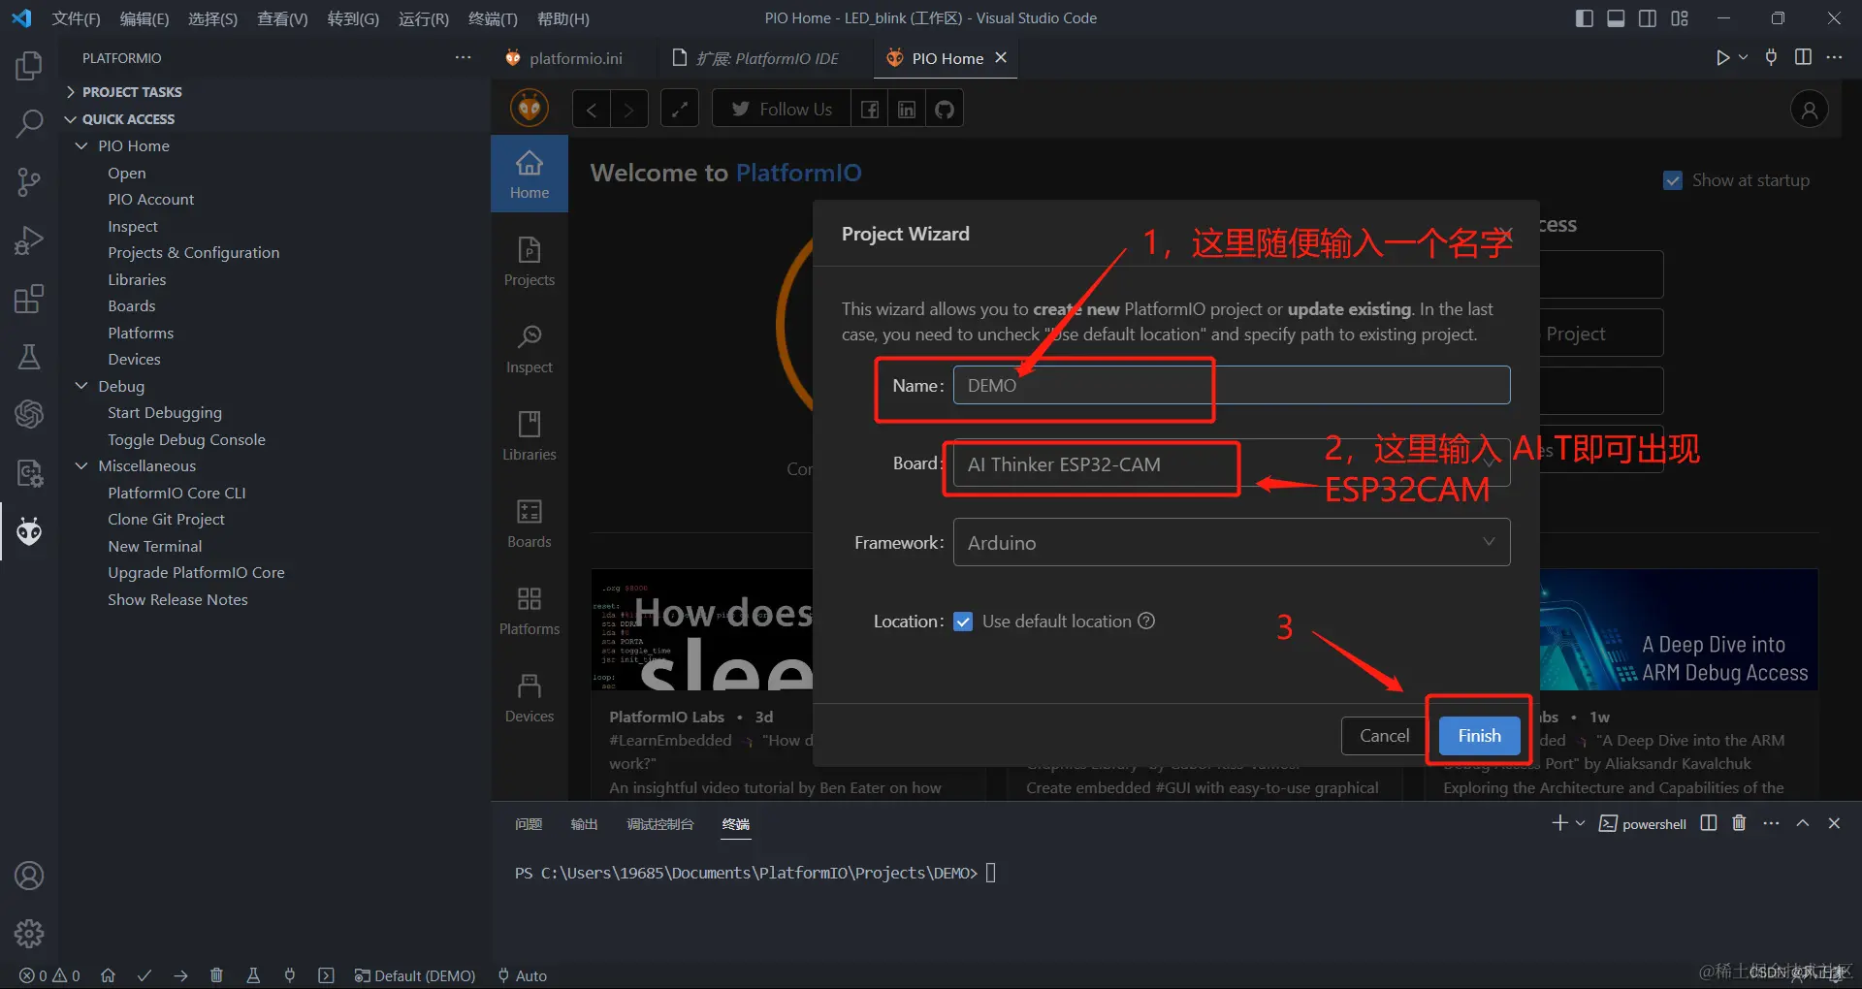Toggle bottom panel layout button
This screenshot has height=989, width=1862.
click(1616, 18)
